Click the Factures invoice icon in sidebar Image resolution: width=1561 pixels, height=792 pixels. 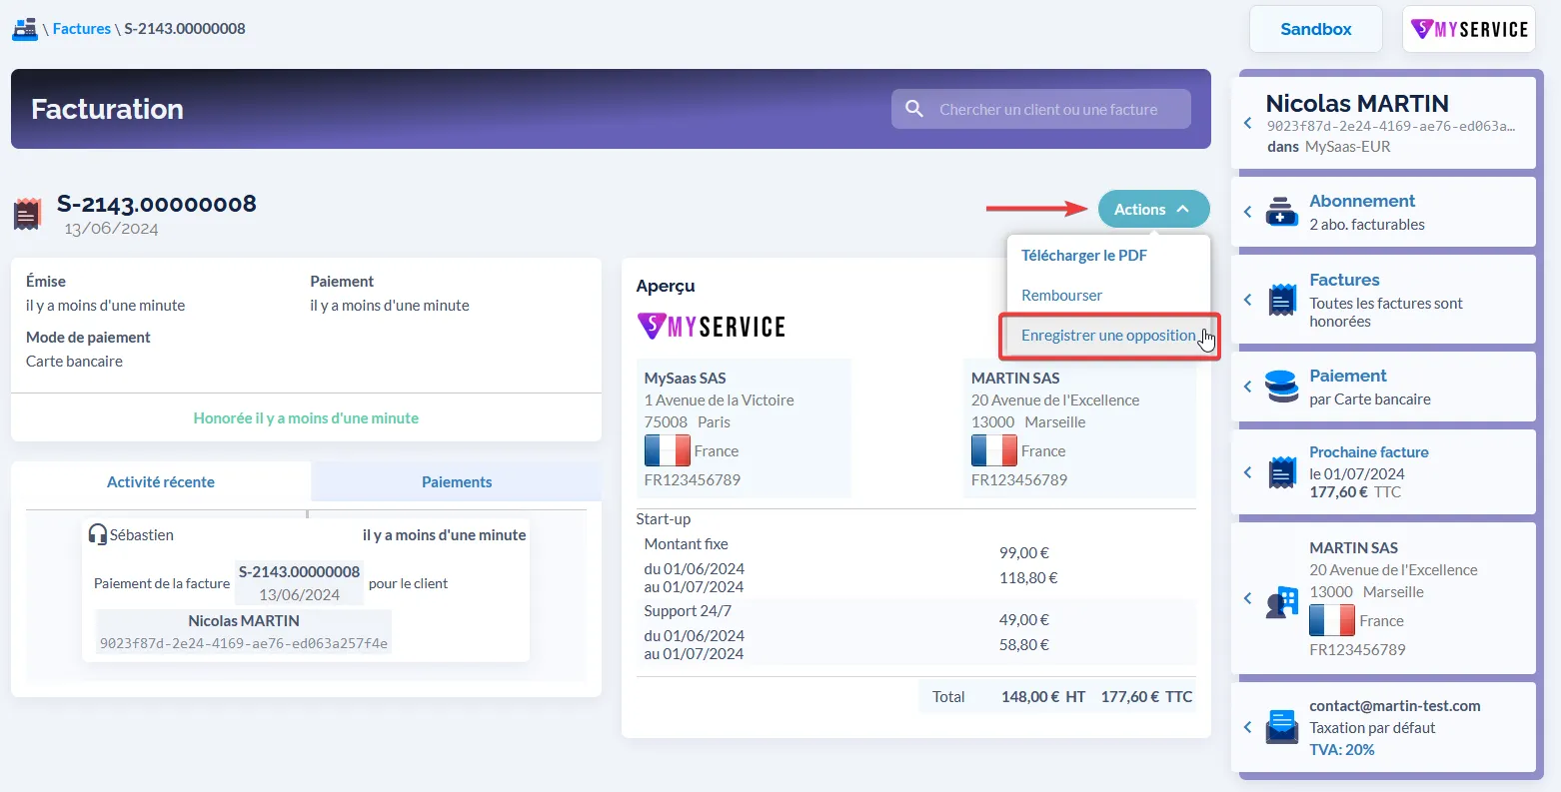pyautogui.click(x=1282, y=300)
